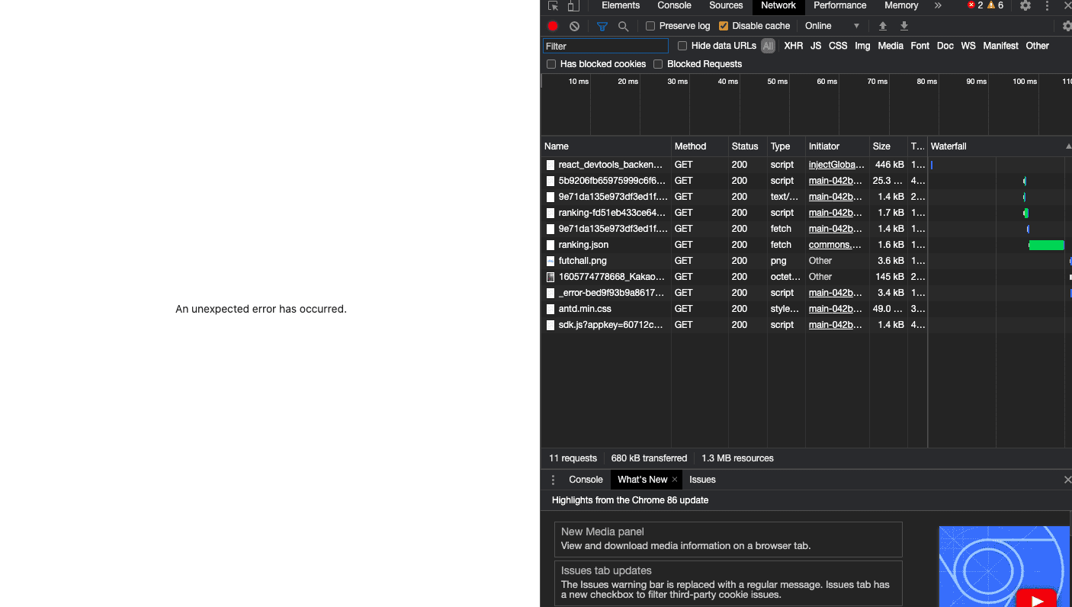Activate the inspect element picker
Image resolution: width=1072 pixels, height=607 pixels.
pyautogui.click(x=553, y=6)
